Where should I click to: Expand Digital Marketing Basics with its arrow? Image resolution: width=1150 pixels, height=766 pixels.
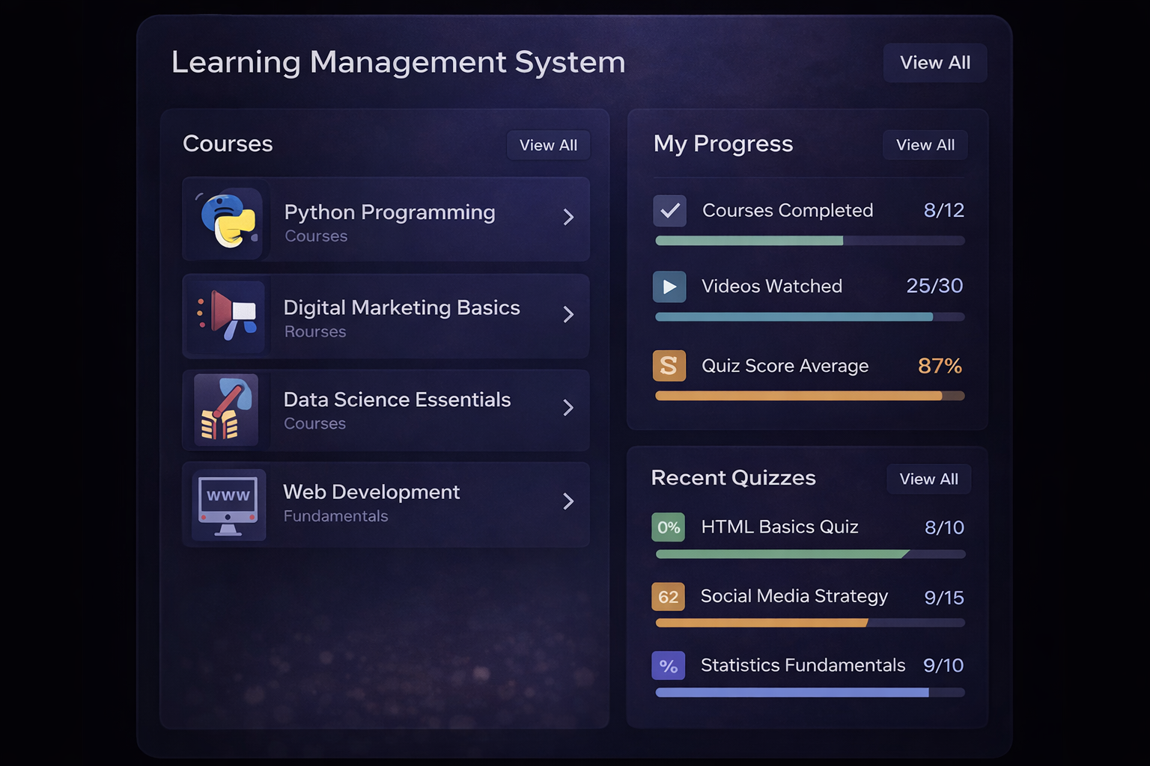[x=568, y=315]
